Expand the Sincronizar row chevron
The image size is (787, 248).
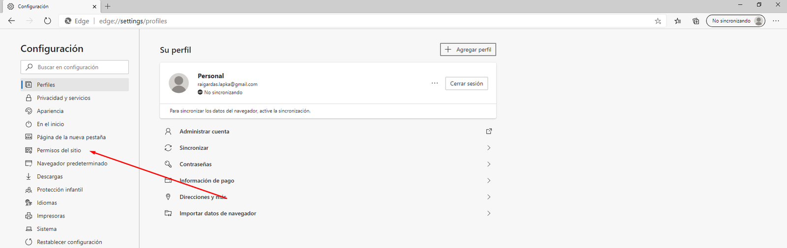pos(488,148)
